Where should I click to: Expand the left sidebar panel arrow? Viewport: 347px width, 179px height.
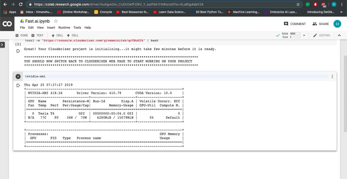coord(3,45)
